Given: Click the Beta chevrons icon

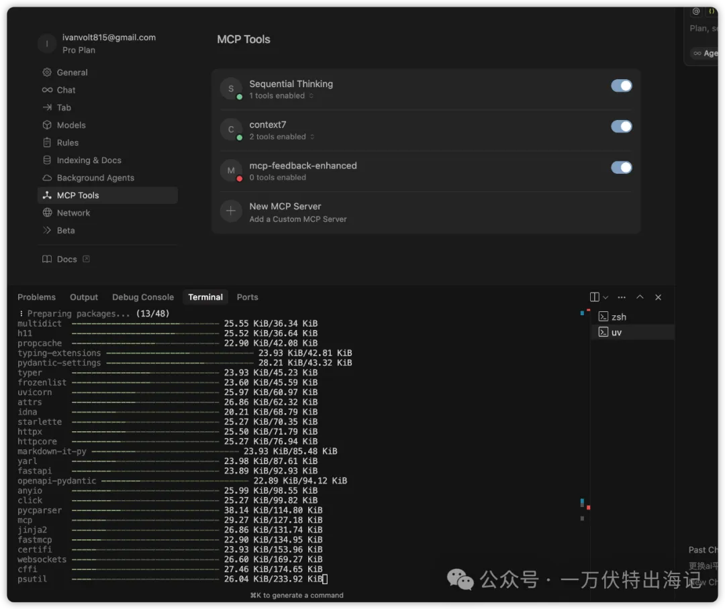Looking at the screenshot, I should (47, 230).
